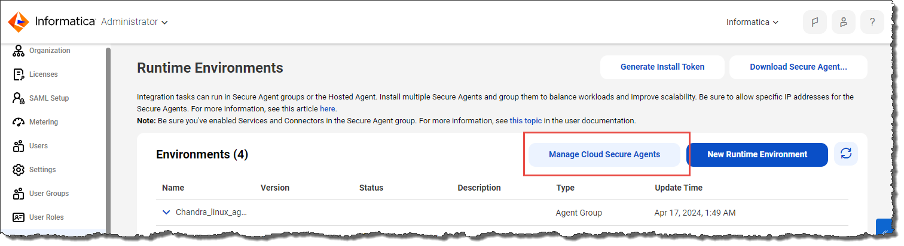Viewport: 904px width, 246px height.
Task: Select Settings in the sidebar
Action: [x=42, y=170]
